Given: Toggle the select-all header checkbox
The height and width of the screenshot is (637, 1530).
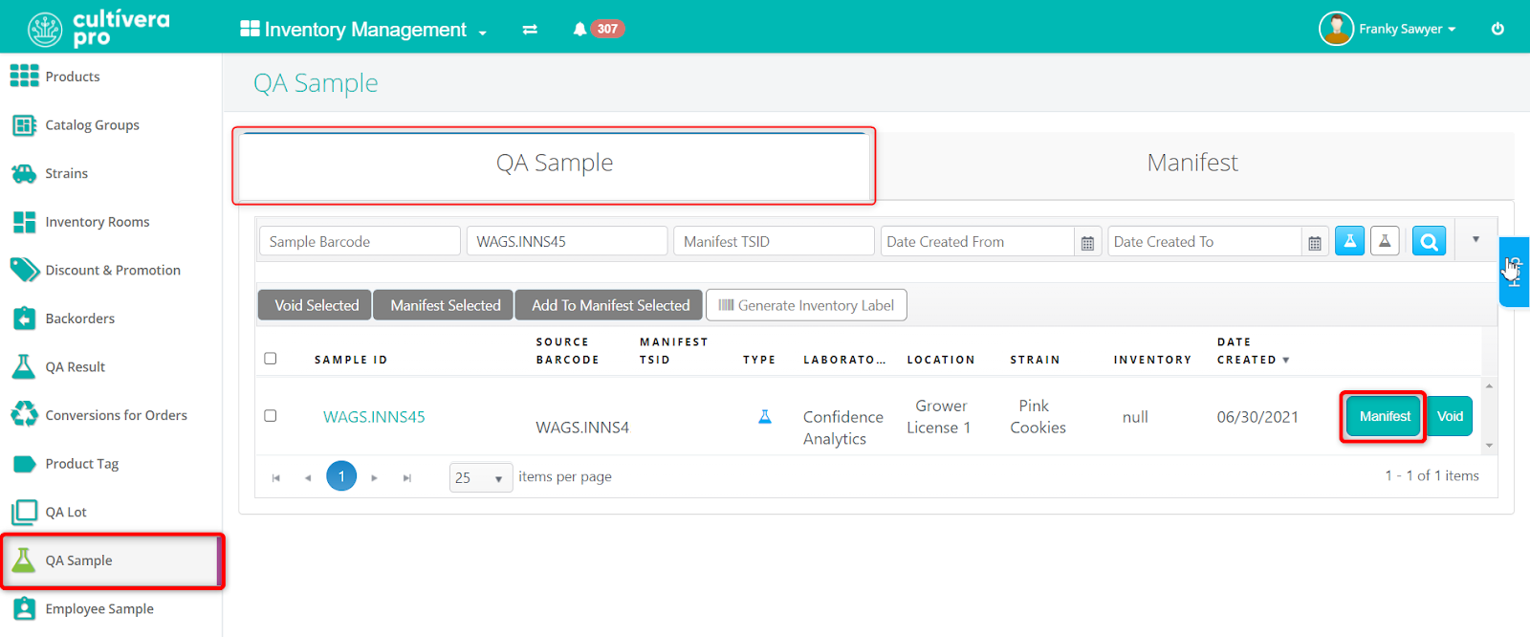Looking at the screenshot, I should click(x=271, y=359).
